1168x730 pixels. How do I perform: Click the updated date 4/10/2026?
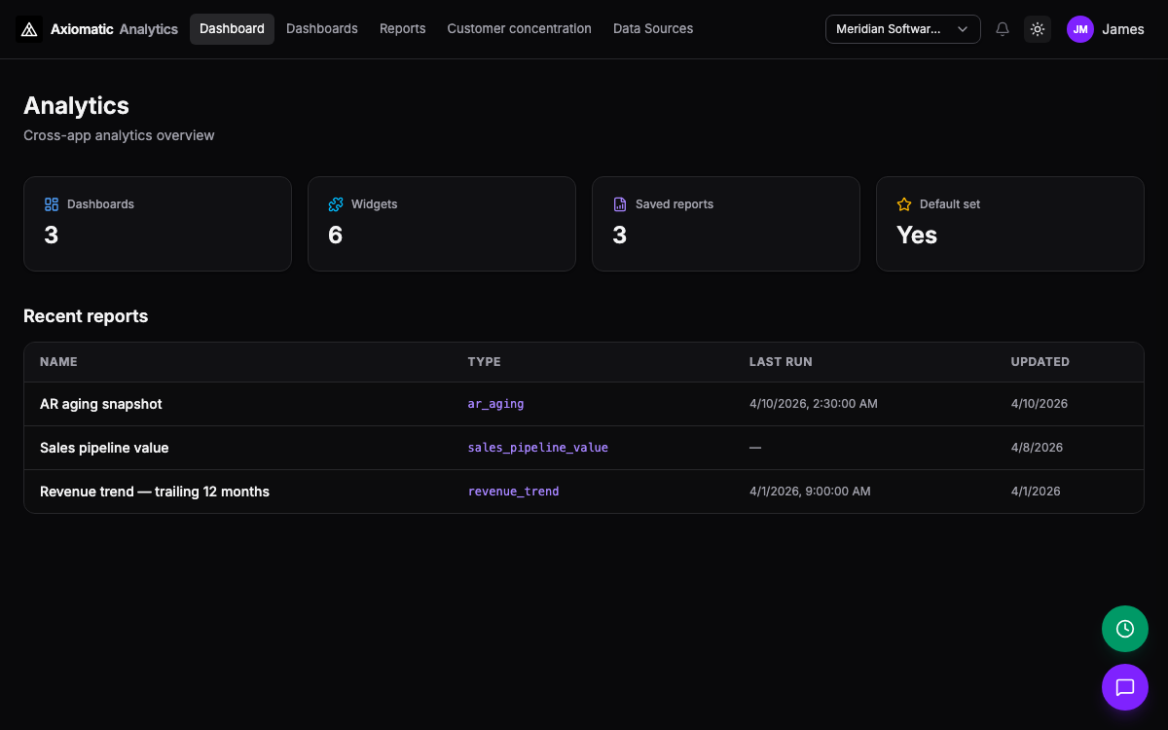(1040, 404)
